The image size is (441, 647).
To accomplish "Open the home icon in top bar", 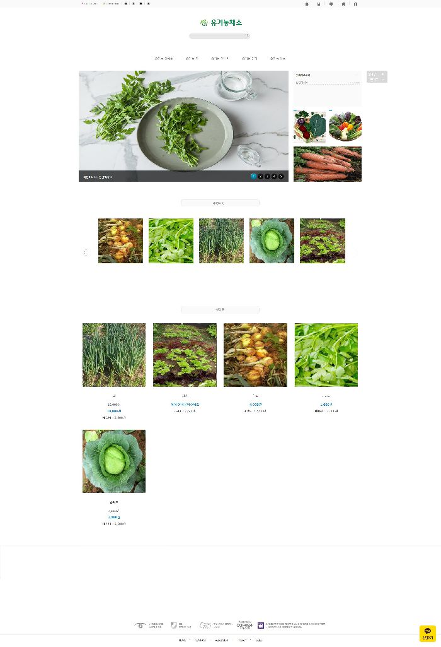I will point(307,4).
